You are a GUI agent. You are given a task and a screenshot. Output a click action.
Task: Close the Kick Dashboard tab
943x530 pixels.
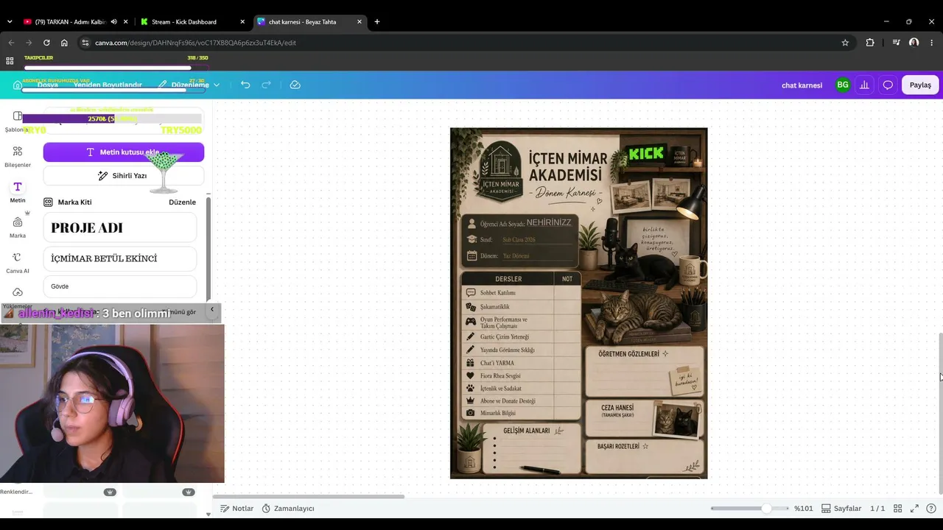(242, 21)
